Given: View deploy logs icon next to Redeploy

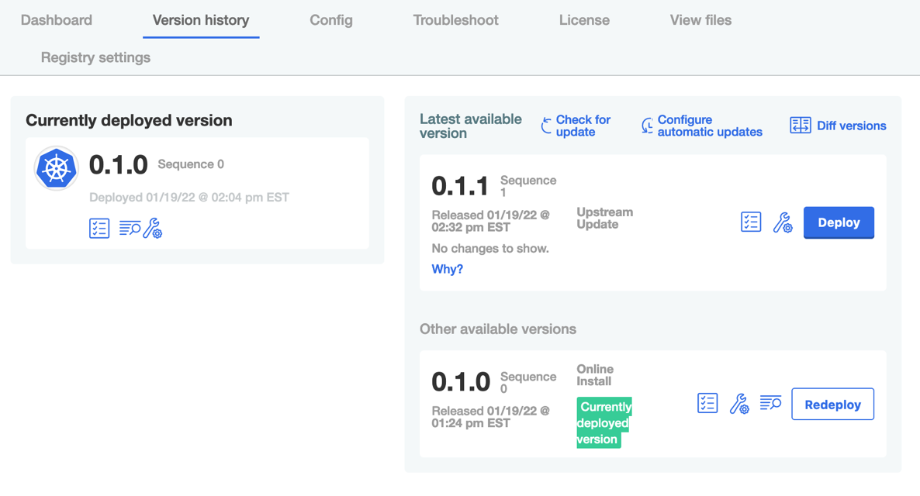Looking at the screenshot, I should [770, 403].
